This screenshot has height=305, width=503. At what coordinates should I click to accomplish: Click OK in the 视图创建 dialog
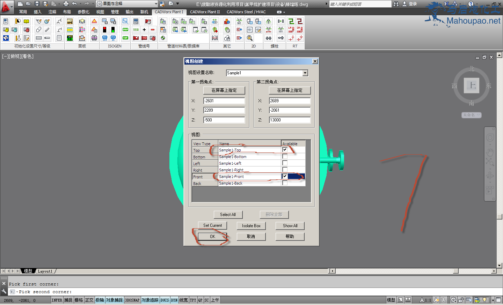(x=212, y=237)
